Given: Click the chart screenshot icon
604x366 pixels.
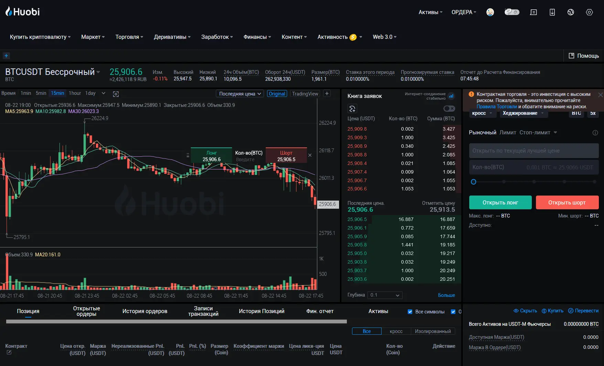Looking at the screenshot, I should click(116, 94).
